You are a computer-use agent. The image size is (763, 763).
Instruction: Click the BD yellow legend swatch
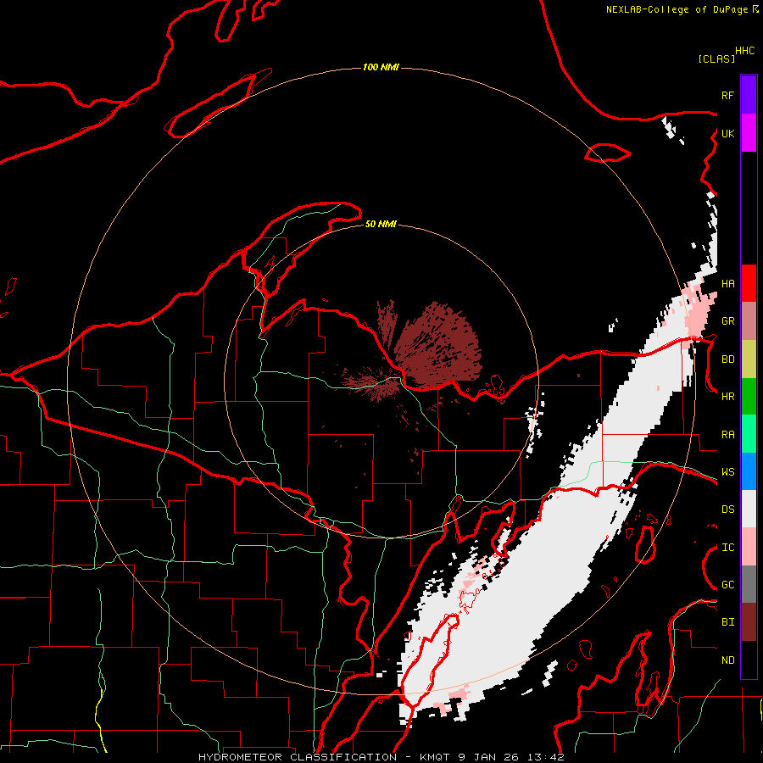(749, 359)
